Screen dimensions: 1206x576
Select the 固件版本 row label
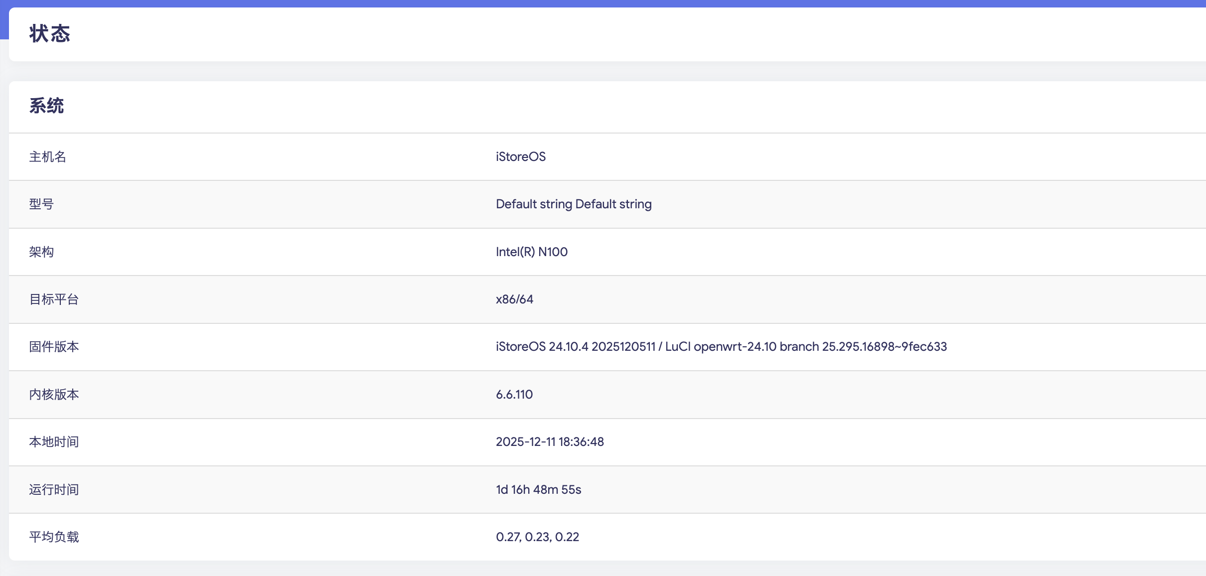(54, 347)
